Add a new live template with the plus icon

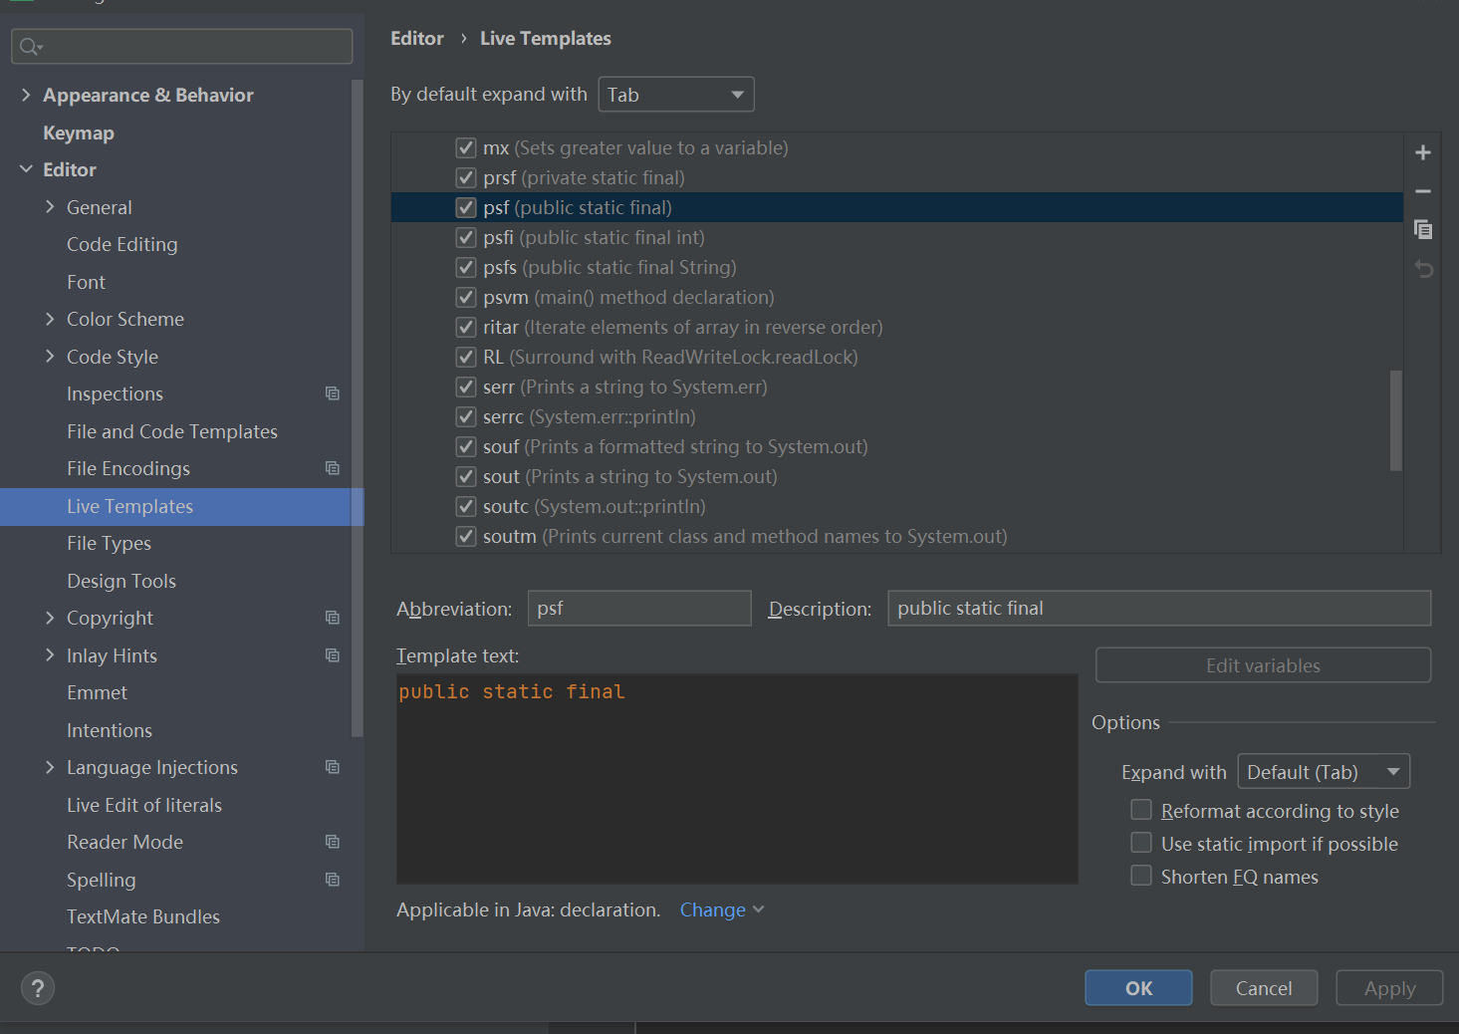(1422, 152)
